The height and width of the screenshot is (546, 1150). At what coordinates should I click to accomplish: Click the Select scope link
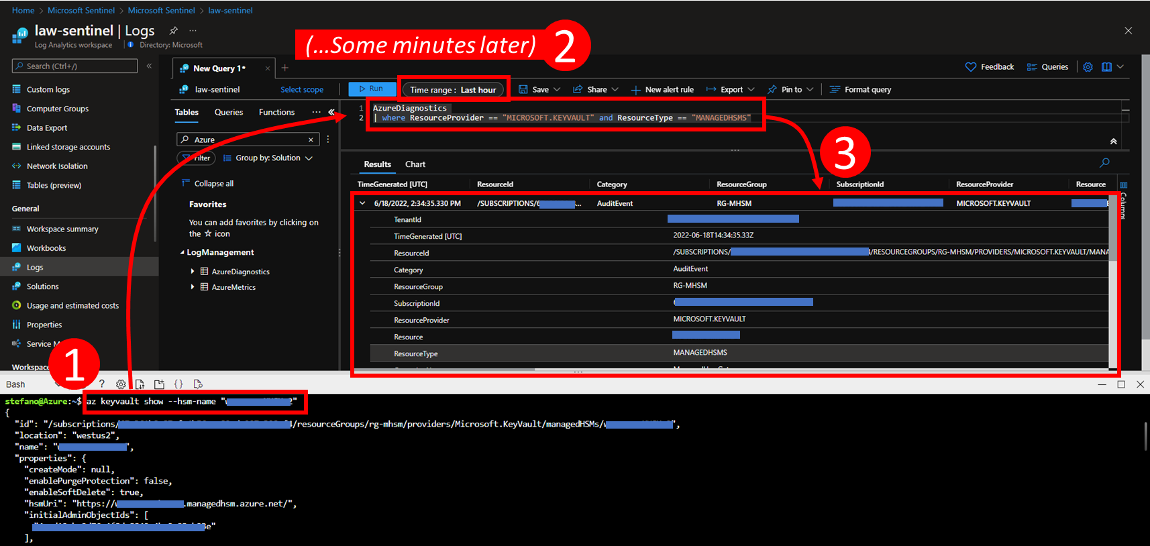[x=302, y=90]
